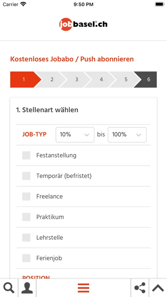Check the Ferienjob checkbox
This screenshot has width=167, height=297.
coord(26,258)
